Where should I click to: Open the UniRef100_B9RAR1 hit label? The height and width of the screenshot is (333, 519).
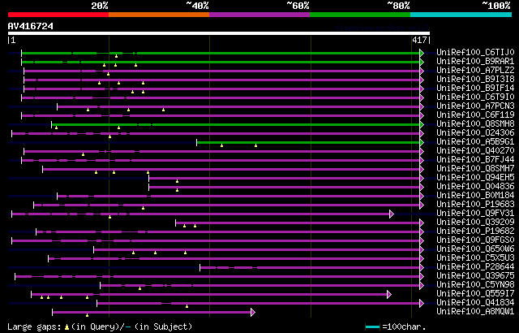(475, 61)
